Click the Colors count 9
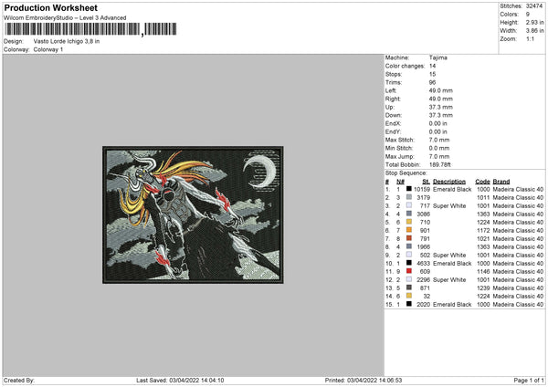Viewport: 548px width, 387px height. (528, 15)
